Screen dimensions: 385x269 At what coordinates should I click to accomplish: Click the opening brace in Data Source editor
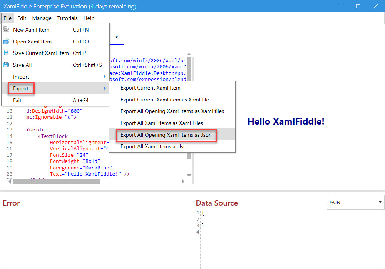203,213
